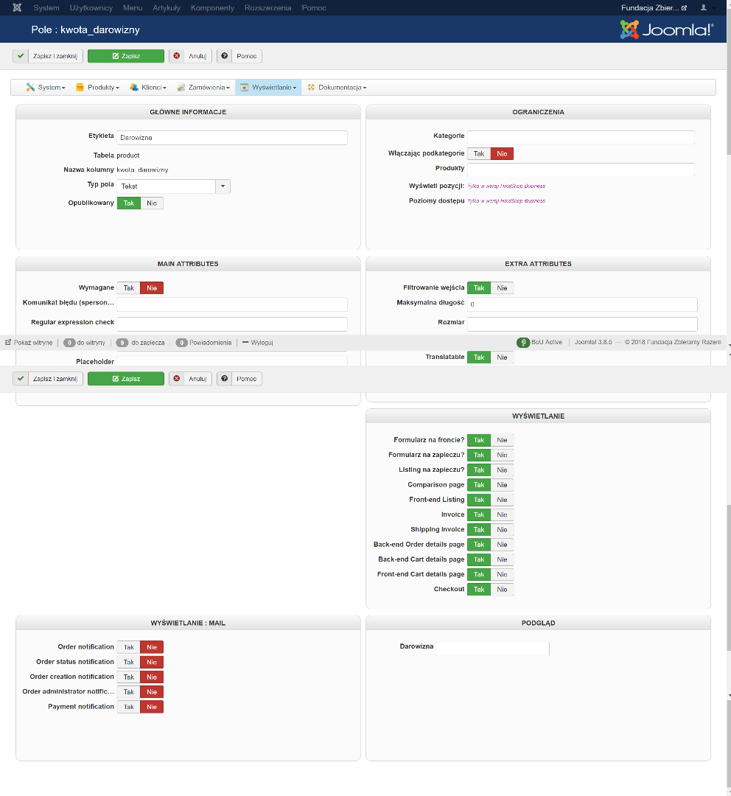Set Translatable to Nie

tap(502, 357)
